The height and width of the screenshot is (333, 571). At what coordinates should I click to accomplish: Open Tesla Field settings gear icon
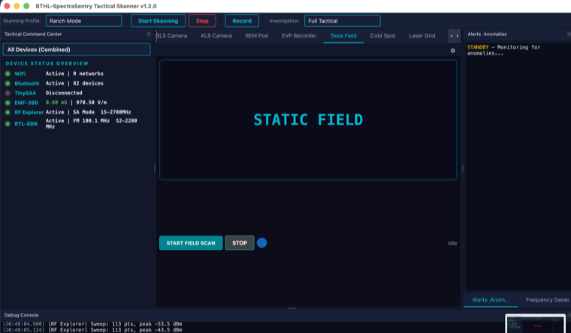tap(452, 50)
